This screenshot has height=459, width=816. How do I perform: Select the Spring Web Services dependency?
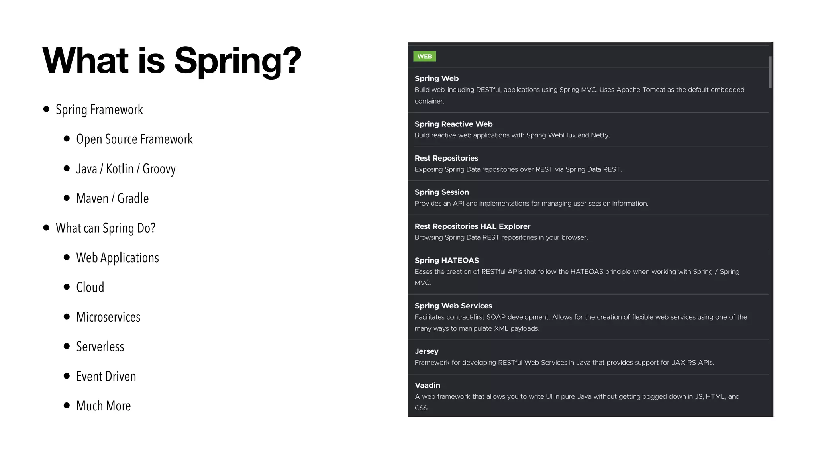click(453, 306)
